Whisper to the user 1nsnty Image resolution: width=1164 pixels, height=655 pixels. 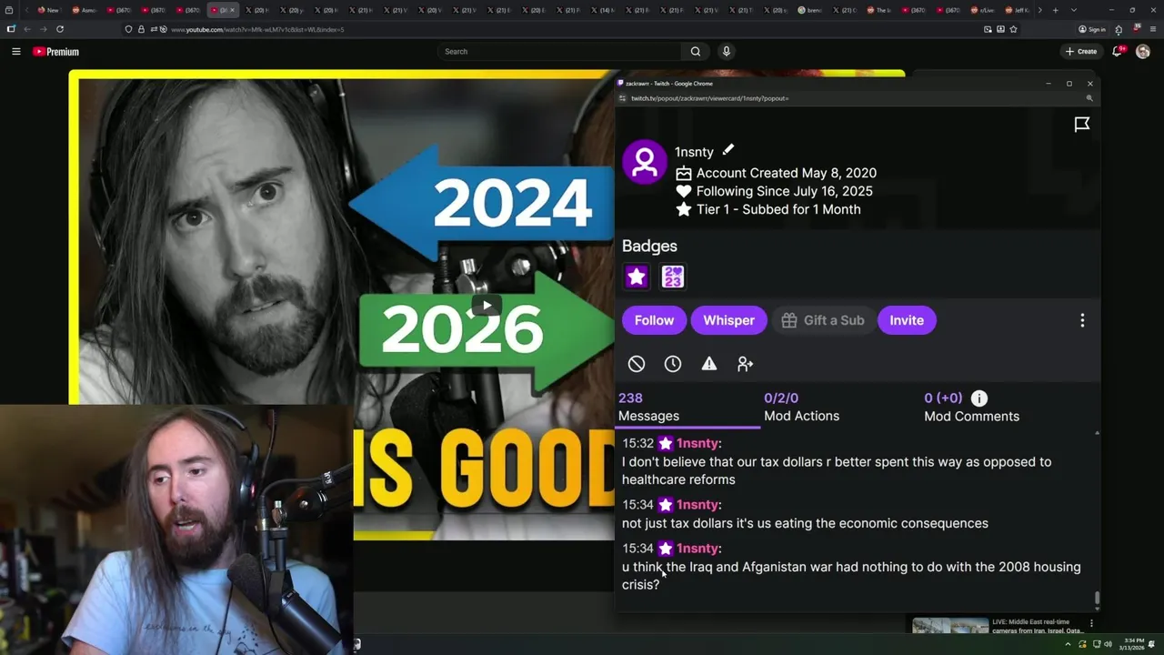pos(728,320)
